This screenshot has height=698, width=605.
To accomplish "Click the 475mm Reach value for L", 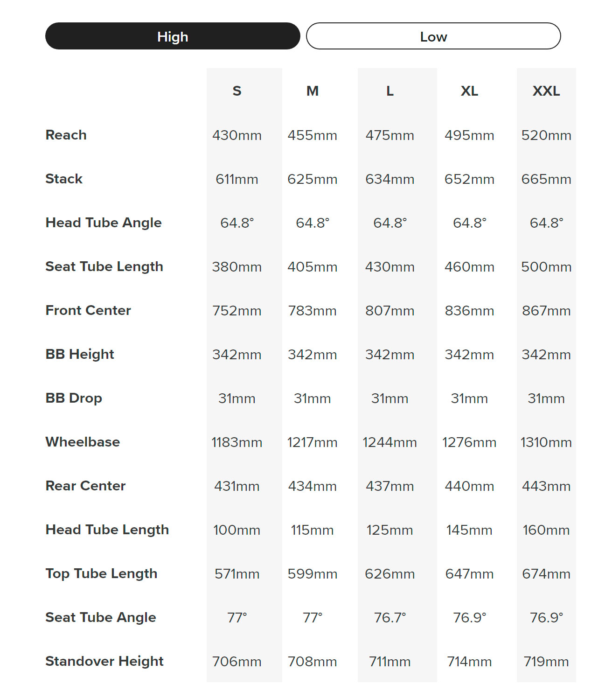I will tap(390, 136).
